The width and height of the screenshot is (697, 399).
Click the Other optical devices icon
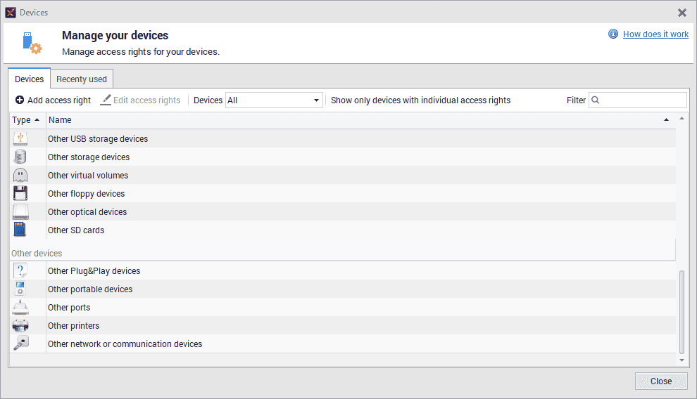point(20,212)
